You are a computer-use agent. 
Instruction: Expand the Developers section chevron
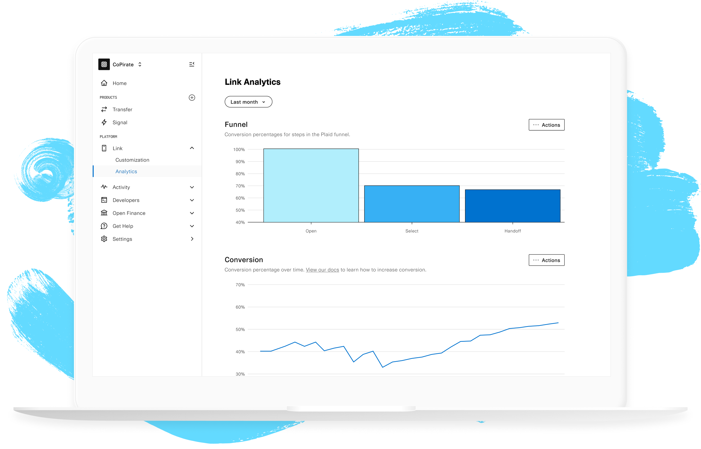[x=192, y=200]
